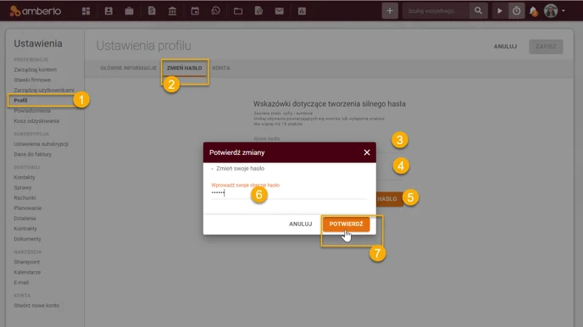This screenshot has height=327, width=583.
Task: Click Stwórz nowe konto link
Action: 36,306
